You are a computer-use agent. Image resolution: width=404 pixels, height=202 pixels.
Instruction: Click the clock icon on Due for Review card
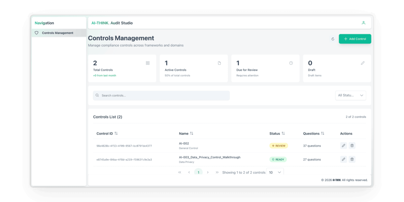pyautogui.click(x=291, y=63)
